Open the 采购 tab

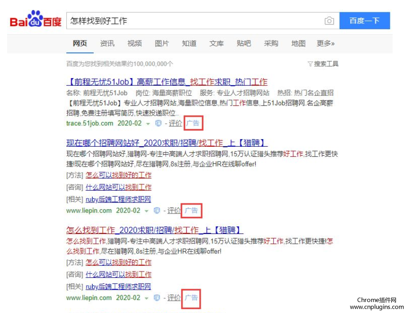pyautogui.click(x=271, y=43)
